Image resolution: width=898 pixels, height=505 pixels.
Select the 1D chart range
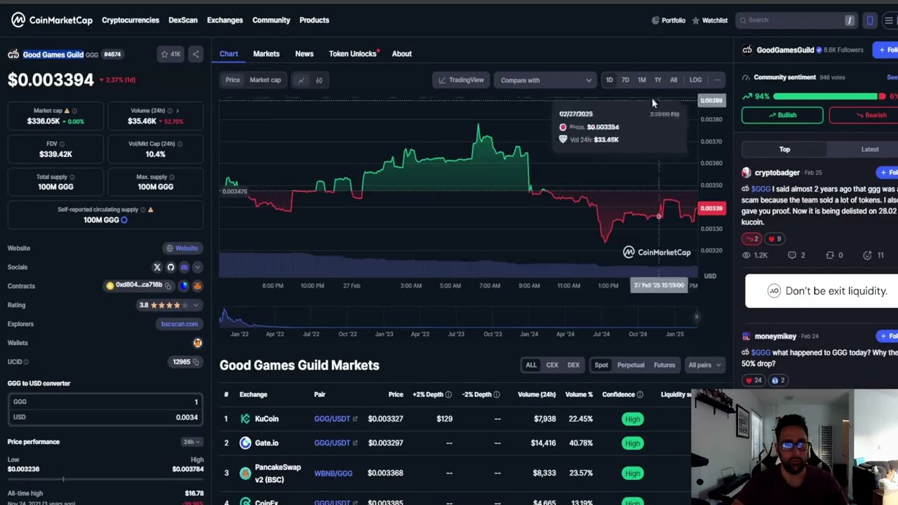point(609,80)
